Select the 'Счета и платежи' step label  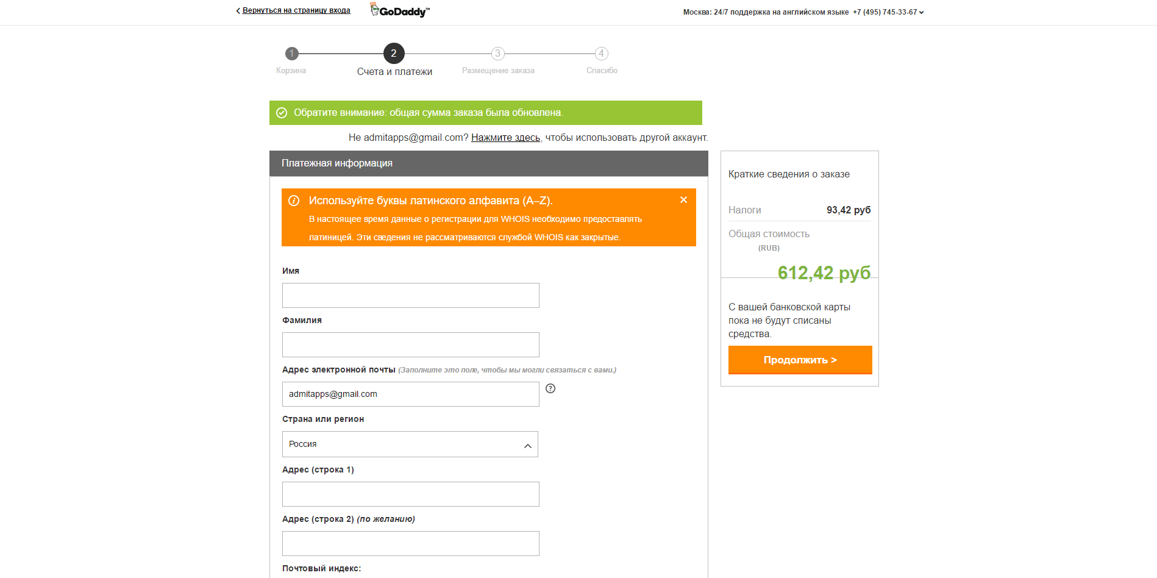click(x=394, y=71)
